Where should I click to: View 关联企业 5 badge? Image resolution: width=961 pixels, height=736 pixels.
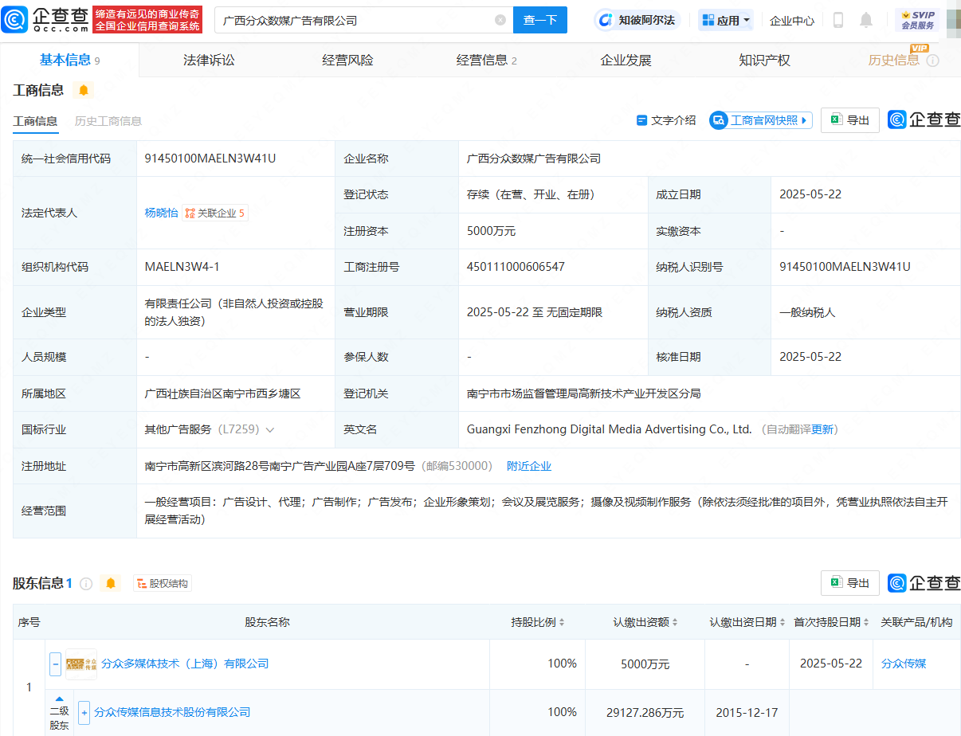click(215, 213)
